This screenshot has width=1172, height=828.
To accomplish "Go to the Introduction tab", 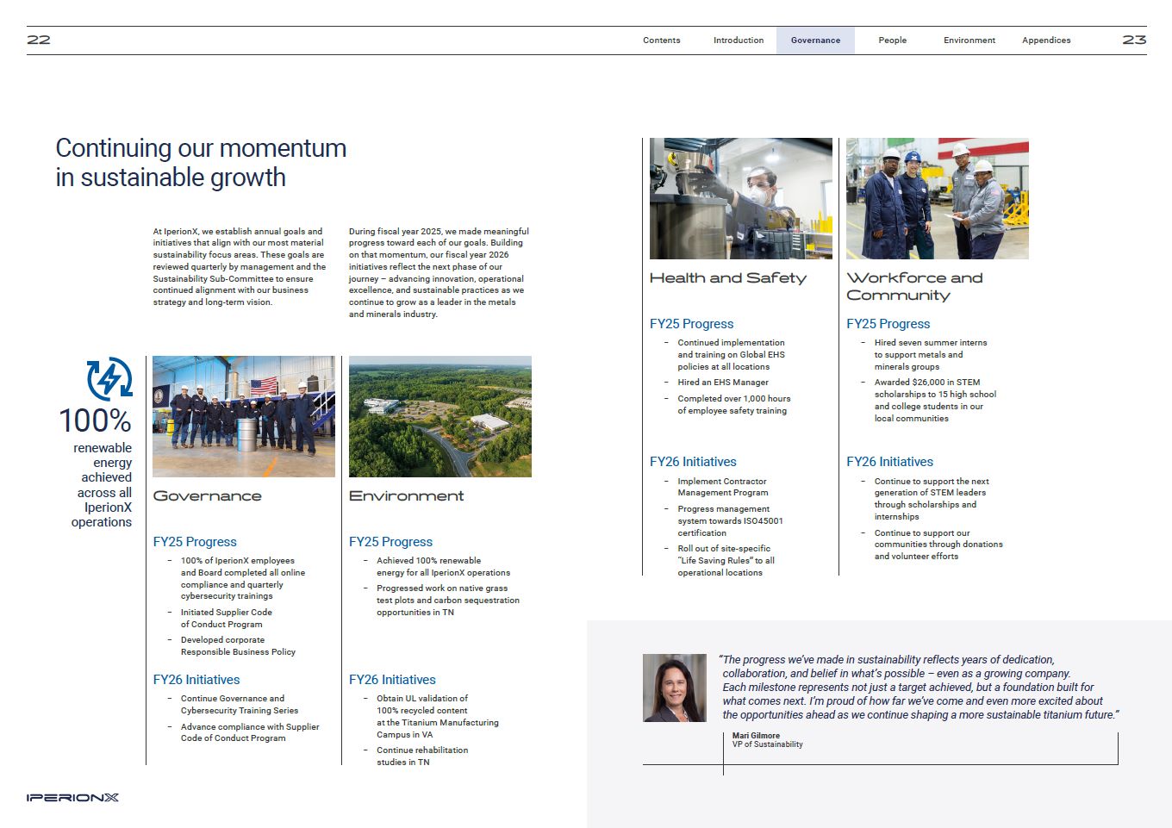I will pyautogui.click(x=739, y=40).
